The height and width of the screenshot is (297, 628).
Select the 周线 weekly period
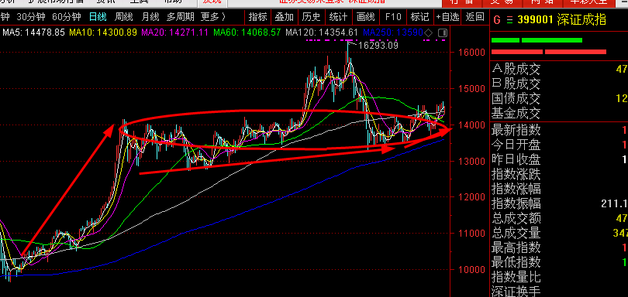tap(124, 17)
